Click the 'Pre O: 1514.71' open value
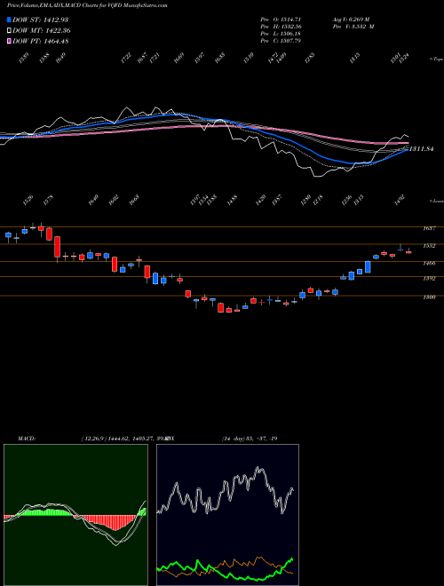 [x=281, y=19]
